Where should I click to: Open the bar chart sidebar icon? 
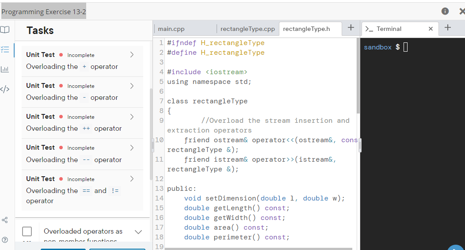5,69
